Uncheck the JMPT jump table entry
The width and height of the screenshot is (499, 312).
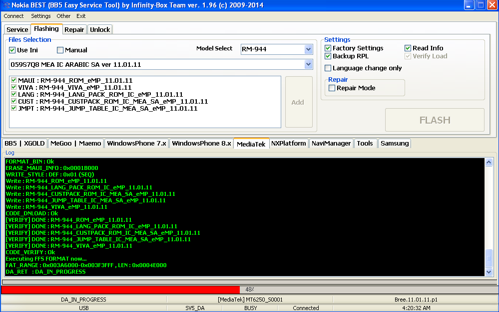13,108
